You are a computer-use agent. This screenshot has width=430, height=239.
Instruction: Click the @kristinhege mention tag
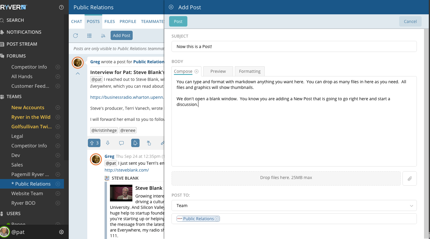pos(104,130)
